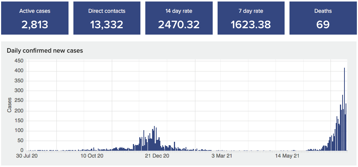Click the '200' y-axis value
This screenshot has width=358, height=167.
click(x=19, y=111)
